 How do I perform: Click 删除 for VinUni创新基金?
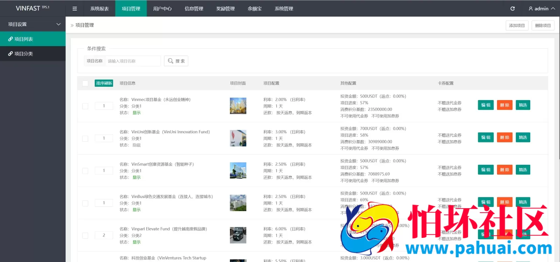tap(505, 137)
